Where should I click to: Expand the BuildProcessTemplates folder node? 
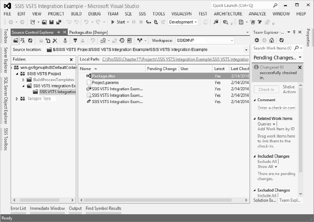[23, 80]
